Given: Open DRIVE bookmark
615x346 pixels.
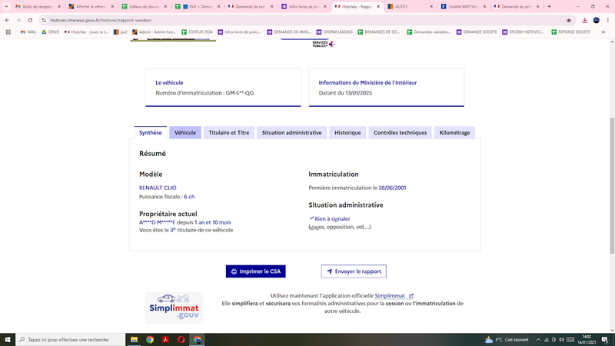Looking at the screenshot, I should pyautogui.click(x=50, y=32).
